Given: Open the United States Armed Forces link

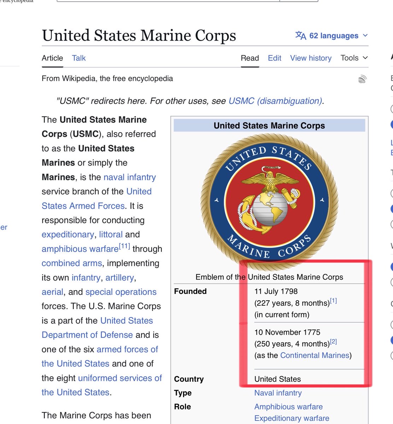Looking at the screenshot, I should 96,199.
